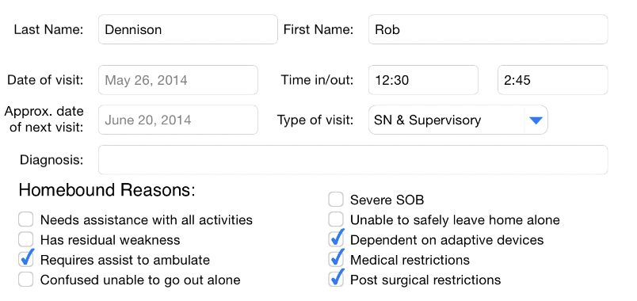Select the Time in field showing 12:30
The height and width of the screenshot is (301, 637).
[423, 80]
